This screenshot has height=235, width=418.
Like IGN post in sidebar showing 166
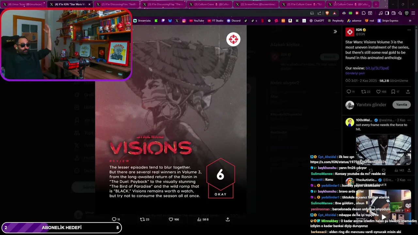coord(378,92)
